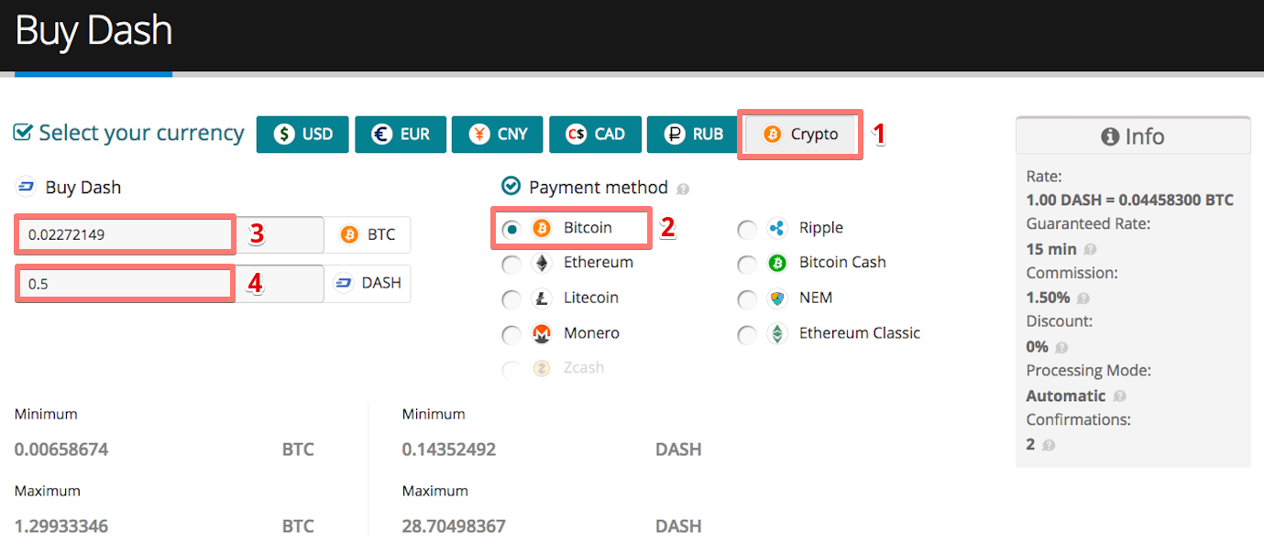Select CNY currency button
Image resolution: width=1264 pixels, height=553 pixels.
(497, 134)
